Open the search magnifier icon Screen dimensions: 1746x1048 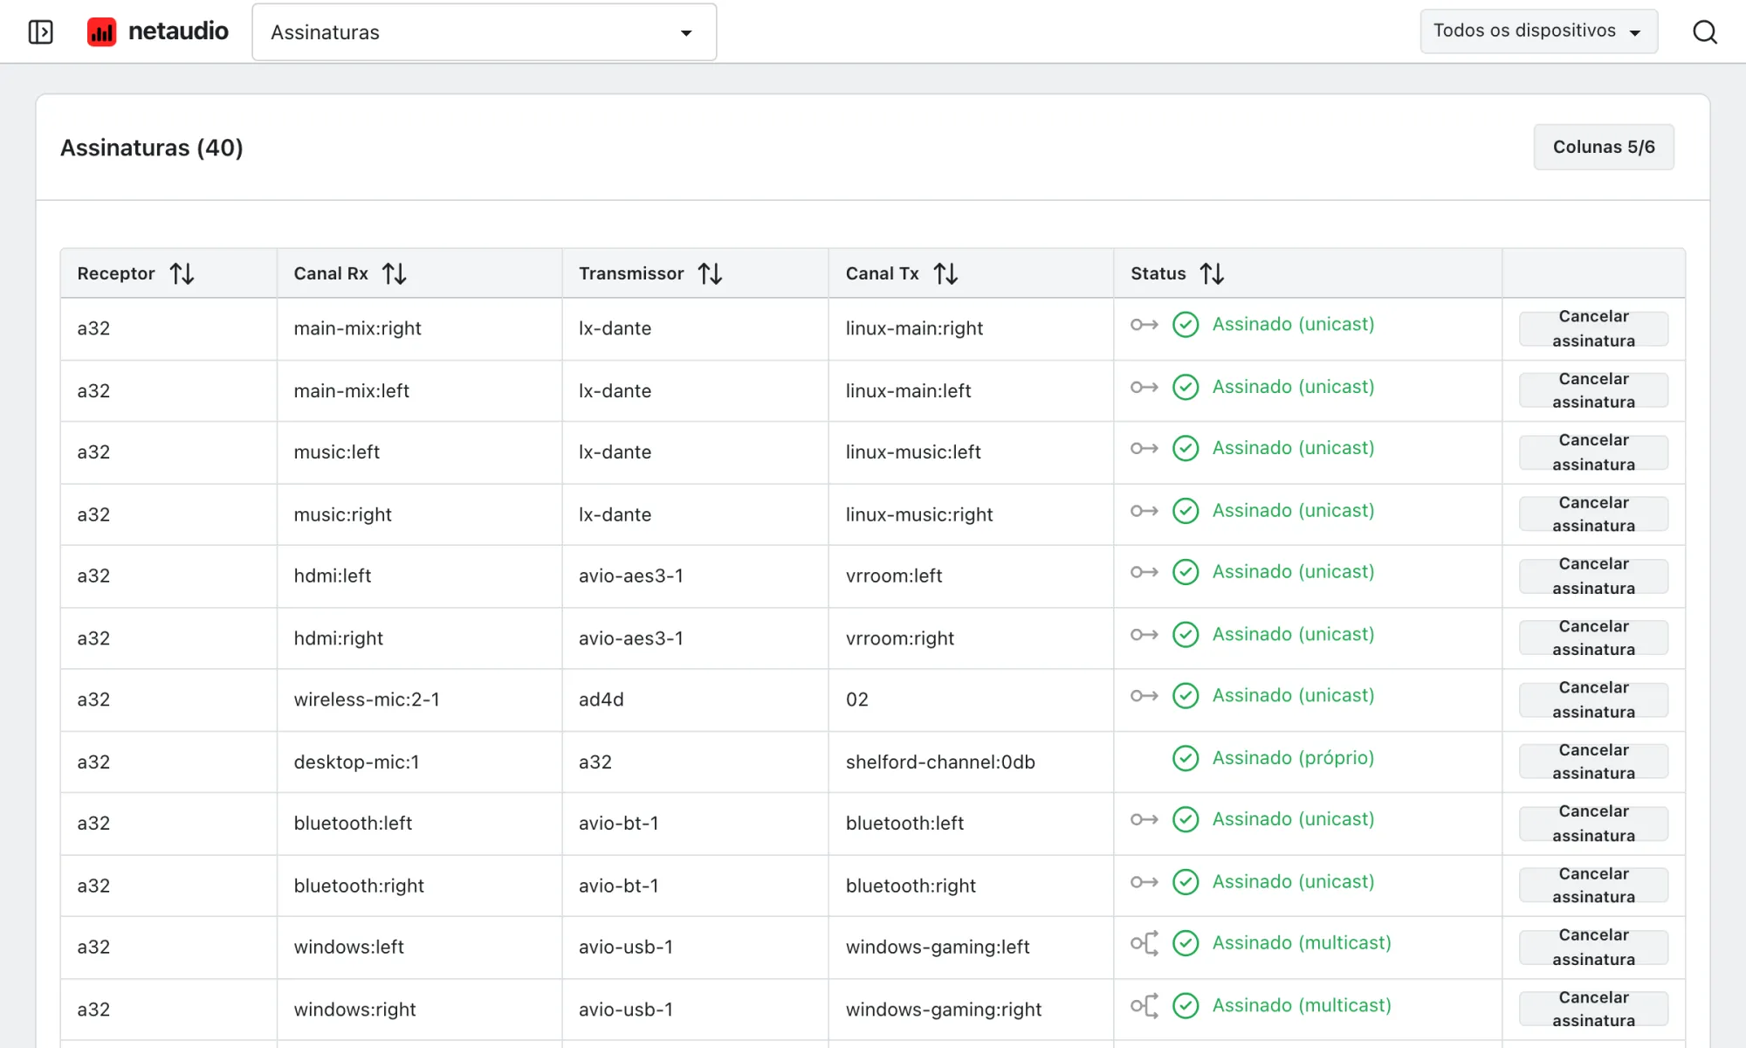click(1704, 32)
